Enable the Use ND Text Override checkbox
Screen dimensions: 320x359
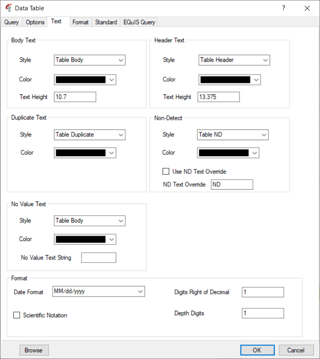point(166,171)
